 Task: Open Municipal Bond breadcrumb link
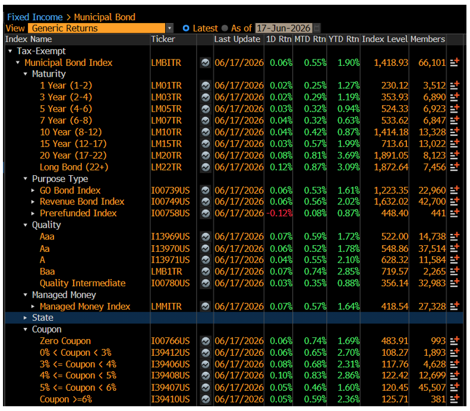pos(105,17)
